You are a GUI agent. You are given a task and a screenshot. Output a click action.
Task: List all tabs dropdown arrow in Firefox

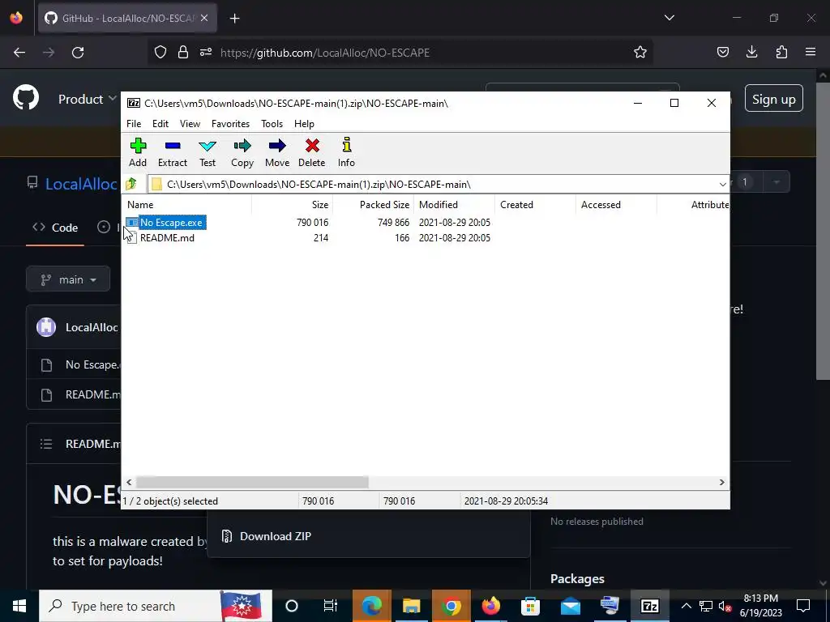(669, 18)
